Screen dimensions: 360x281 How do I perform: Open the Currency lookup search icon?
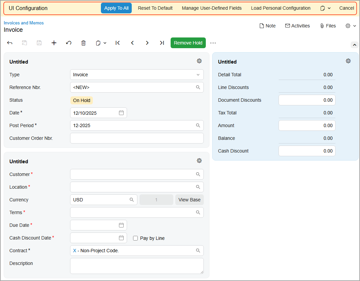click(131, 200)
